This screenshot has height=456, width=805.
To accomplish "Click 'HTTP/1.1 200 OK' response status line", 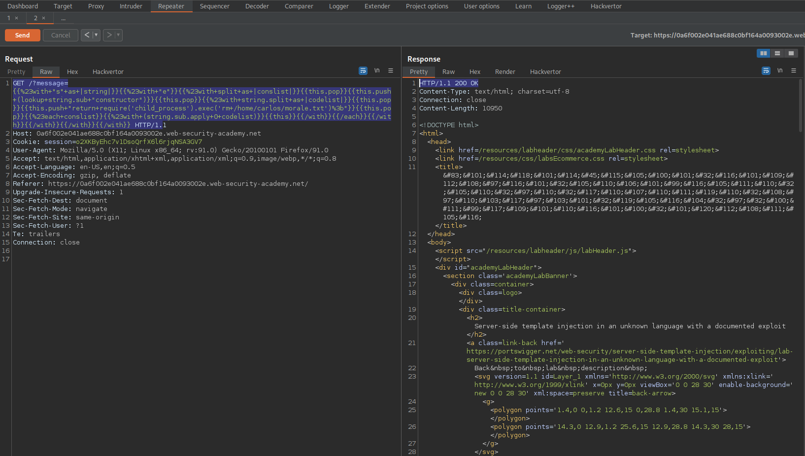I will (449, 83).
